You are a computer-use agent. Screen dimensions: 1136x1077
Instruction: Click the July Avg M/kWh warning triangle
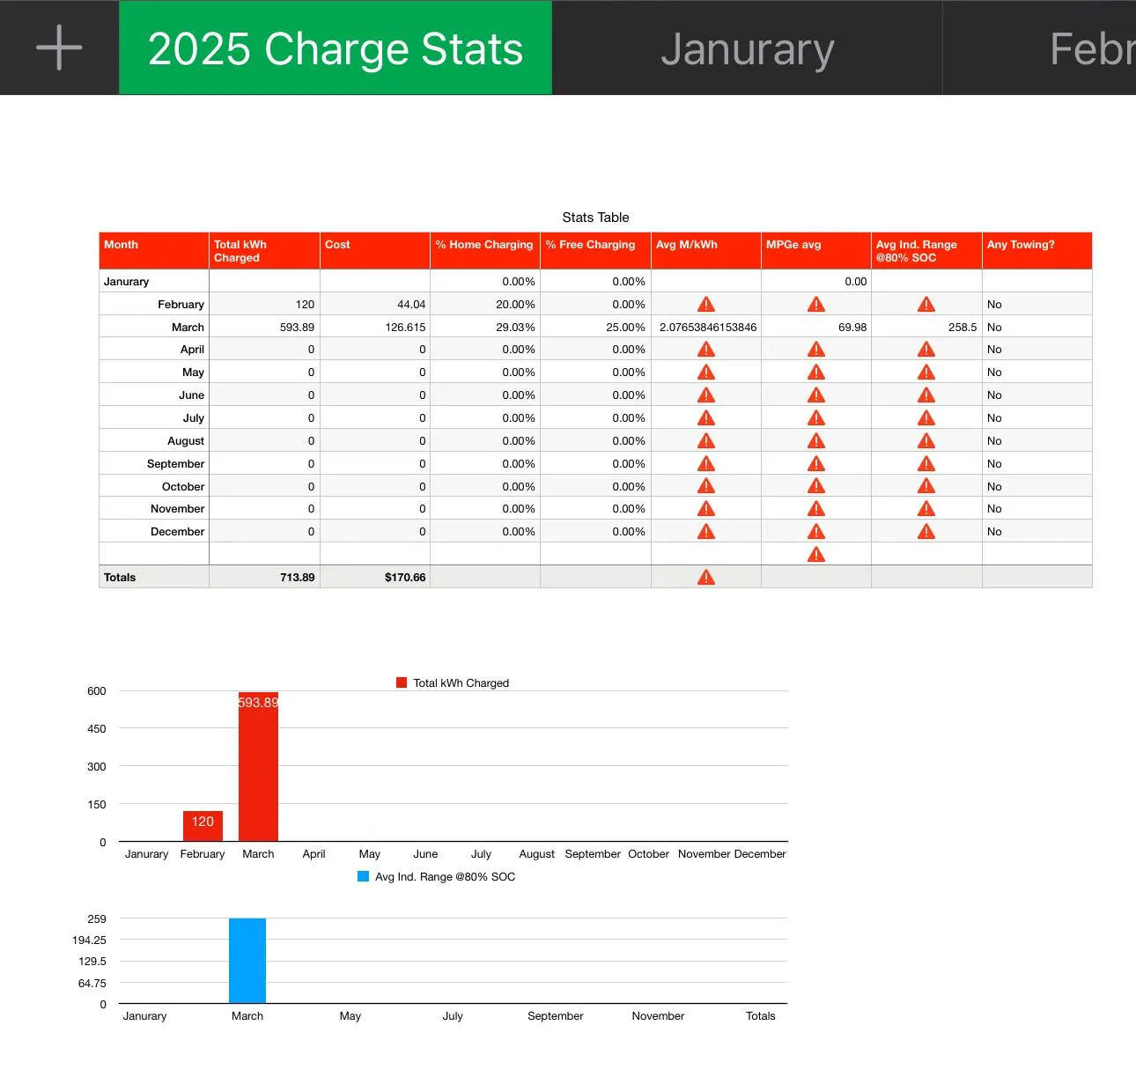point(706,418)
